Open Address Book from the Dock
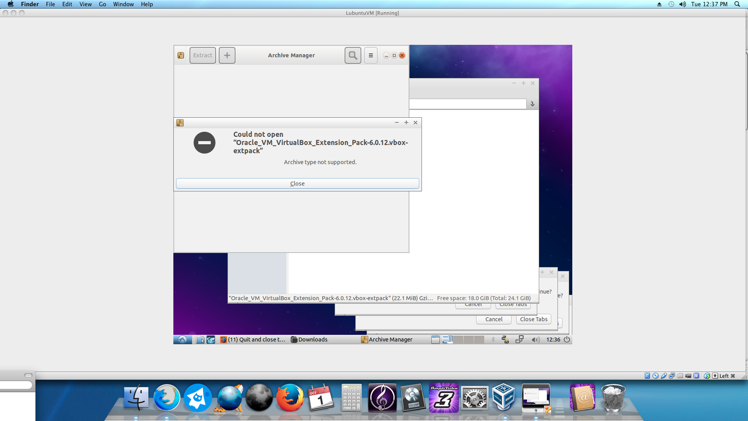 [582, 398]
